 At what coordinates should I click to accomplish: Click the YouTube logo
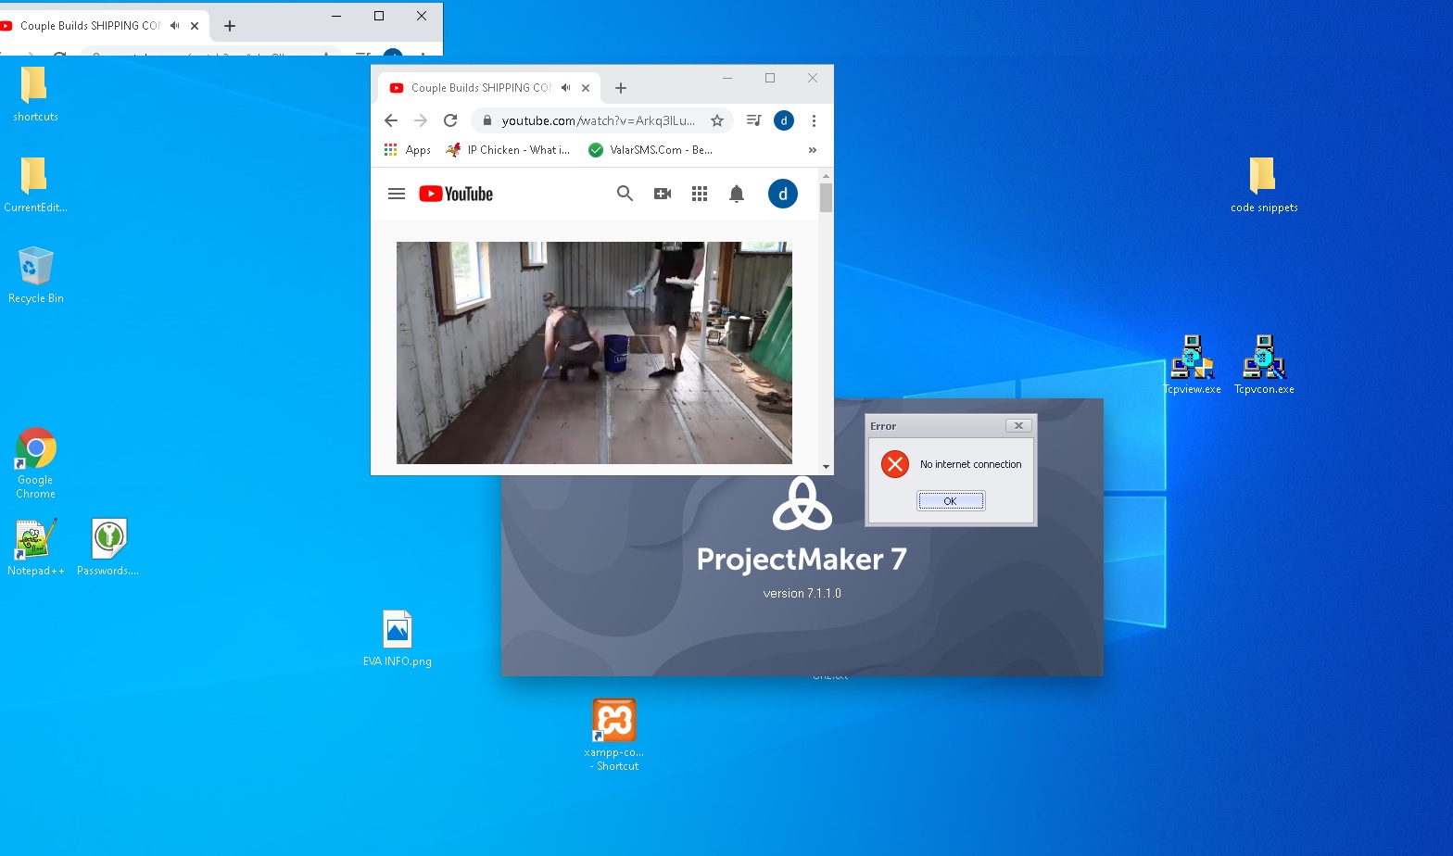(x=456, y=194)
